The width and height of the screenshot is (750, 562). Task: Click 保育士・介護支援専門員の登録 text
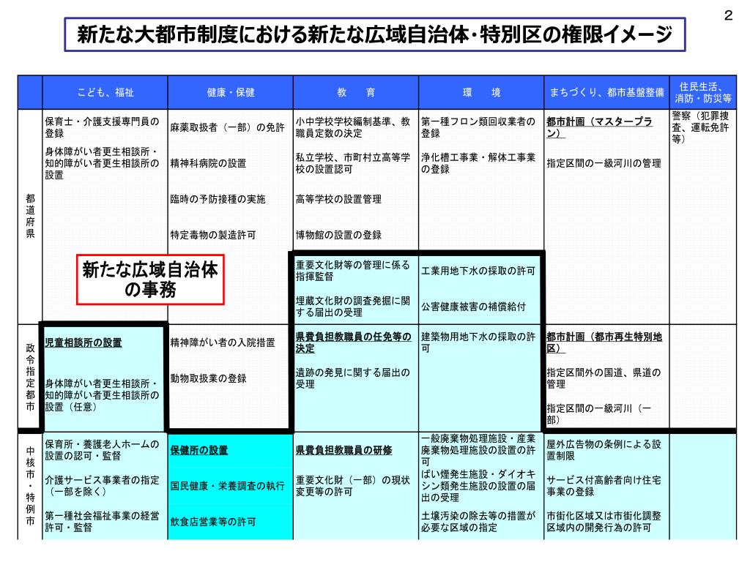(103, 127)
